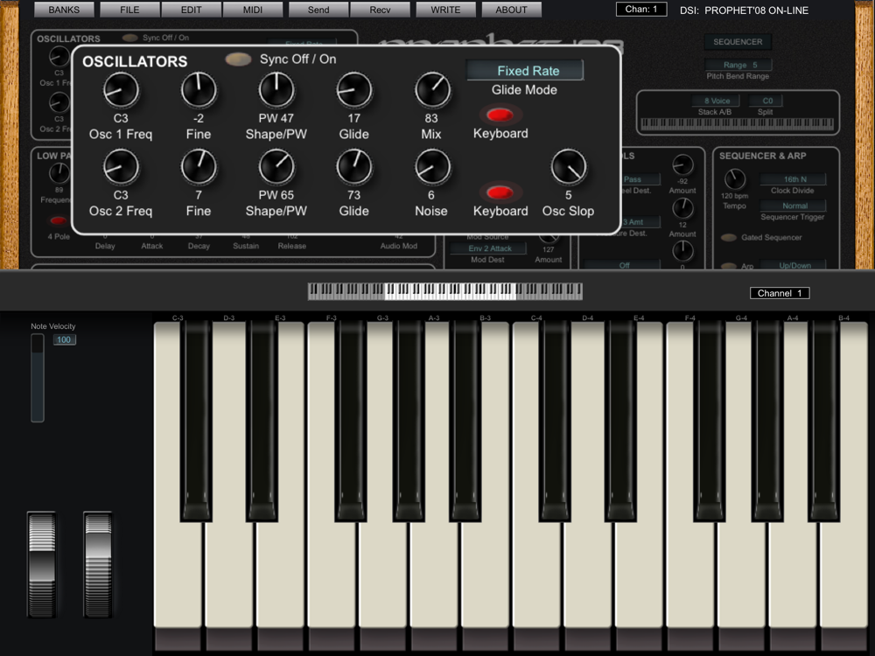Click the pitch bend wheel

tap(42, 564)
